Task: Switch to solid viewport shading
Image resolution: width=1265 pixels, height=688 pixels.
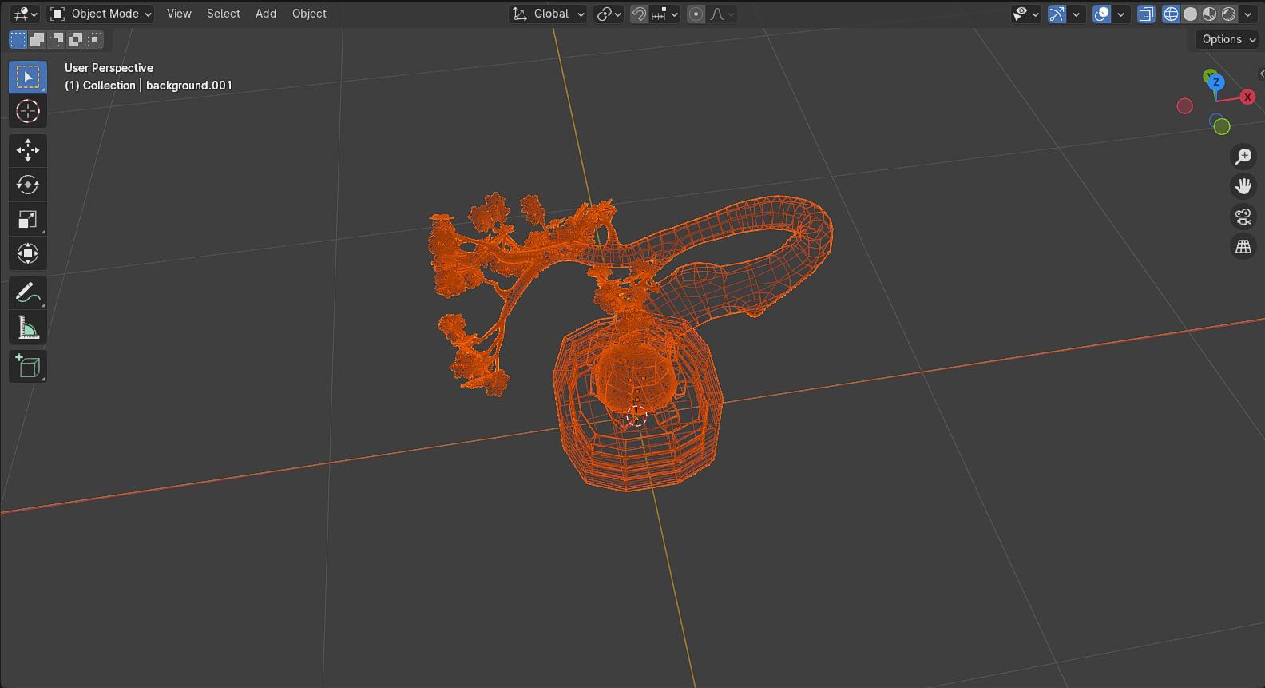Action: click(x=1190, y=14)
